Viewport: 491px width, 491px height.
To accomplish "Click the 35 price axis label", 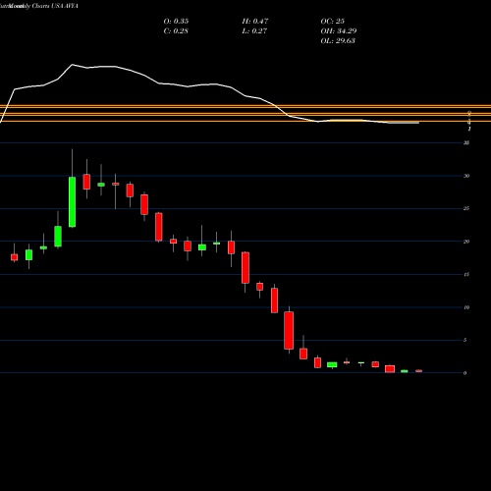I will pos(466,143).
